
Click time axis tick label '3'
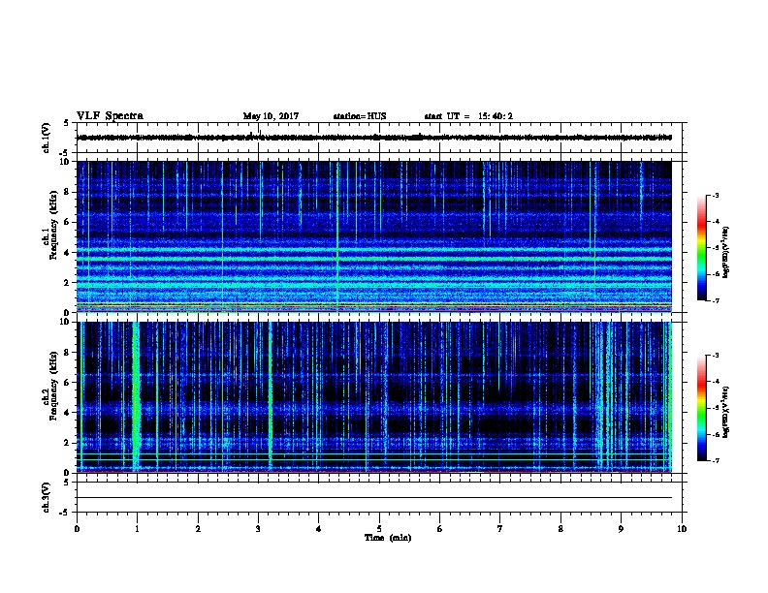point(258,529)
